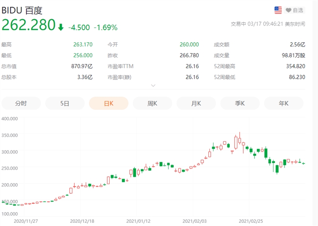Click the 总市值 value 870.97亿
Viewport: 318px width, 226px height.
82,66
